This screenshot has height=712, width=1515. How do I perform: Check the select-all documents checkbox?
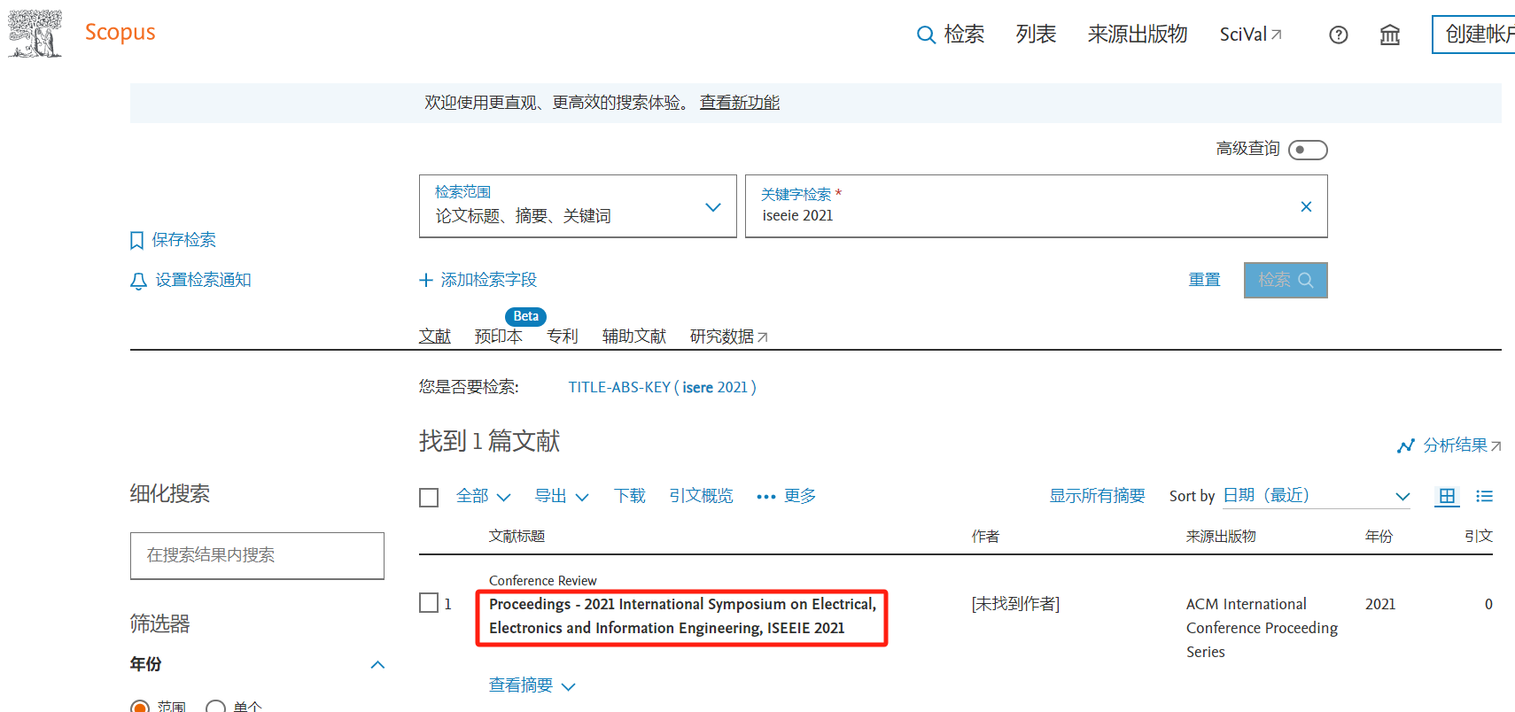pyautogui.click(x=429, y=497)
